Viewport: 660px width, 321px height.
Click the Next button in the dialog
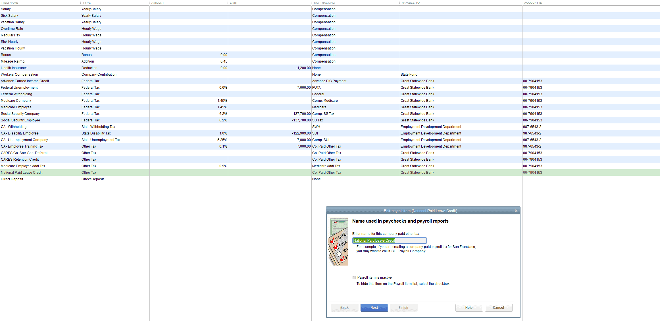click(x=374, y=307)
